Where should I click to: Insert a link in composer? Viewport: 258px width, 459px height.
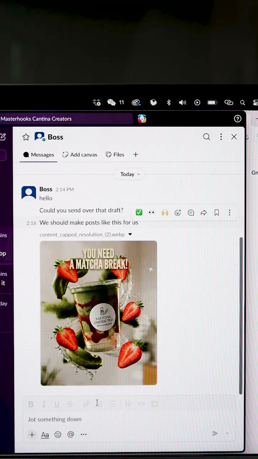point(86,404)
